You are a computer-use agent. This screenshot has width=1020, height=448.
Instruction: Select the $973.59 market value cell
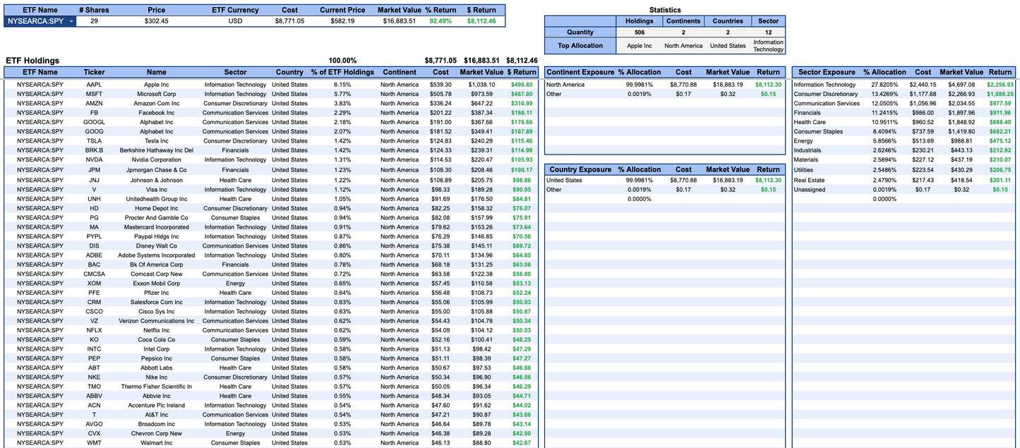(x=481, y=94)
